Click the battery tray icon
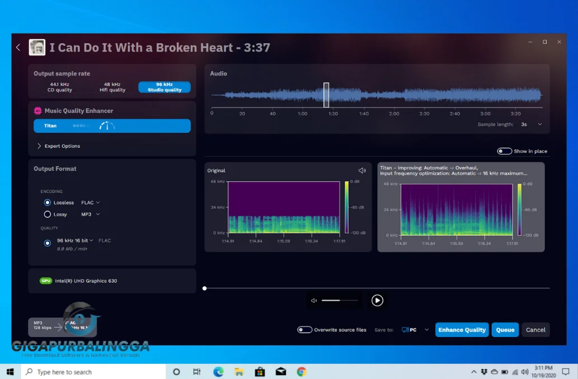Image resolution: width=578 pixels, height=379 pixels. pyautogui.click(x=505, y=372)
